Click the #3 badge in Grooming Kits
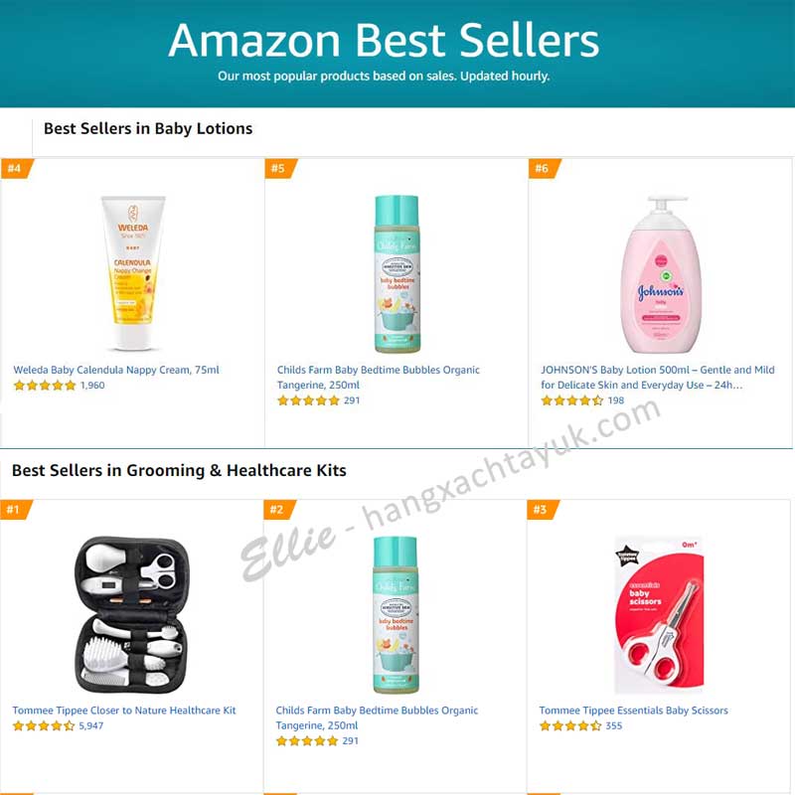Viewport: 795px width, 795px height. click(x=542, y=510)
